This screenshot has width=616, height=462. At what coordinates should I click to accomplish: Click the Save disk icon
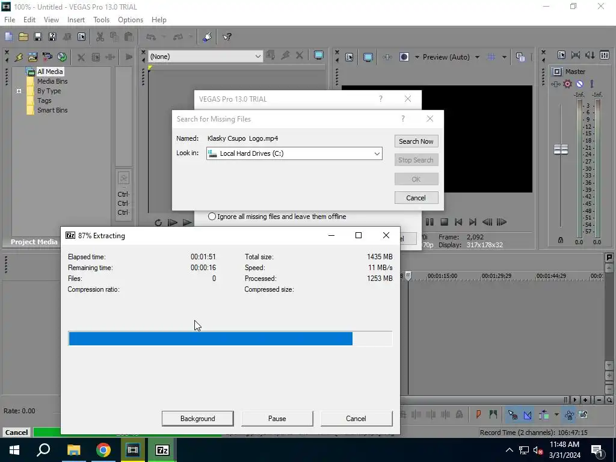(38, 37)
